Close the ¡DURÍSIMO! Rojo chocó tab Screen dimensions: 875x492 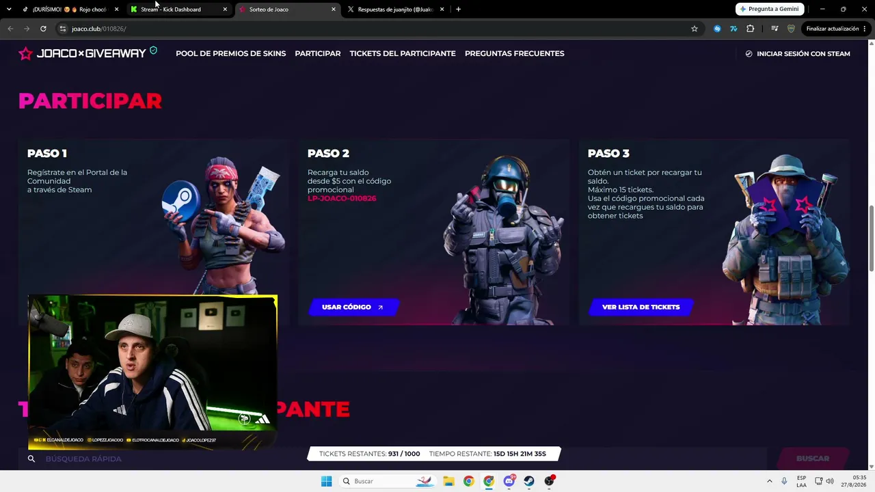[117, 10]
